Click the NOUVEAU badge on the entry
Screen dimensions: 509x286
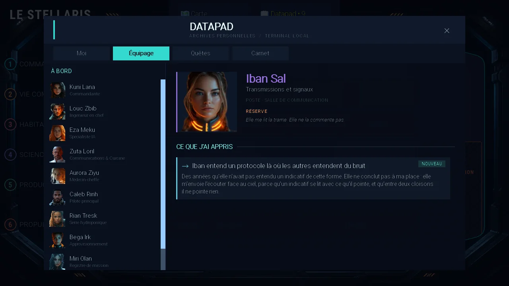(432, 164)
